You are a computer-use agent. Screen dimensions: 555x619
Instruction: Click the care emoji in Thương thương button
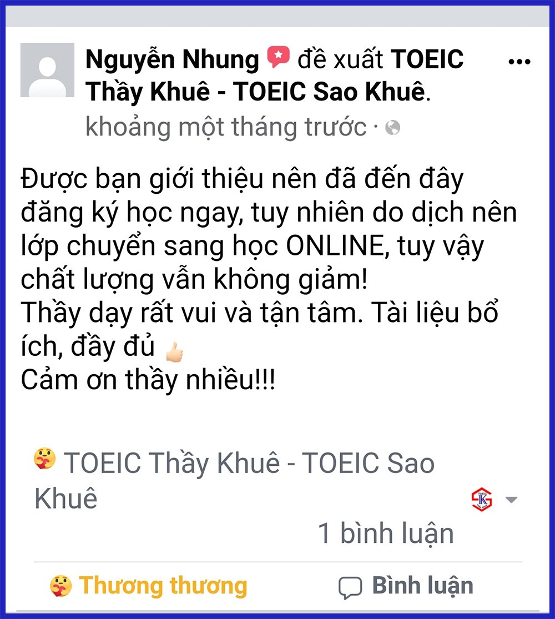[x=61, y=586]
